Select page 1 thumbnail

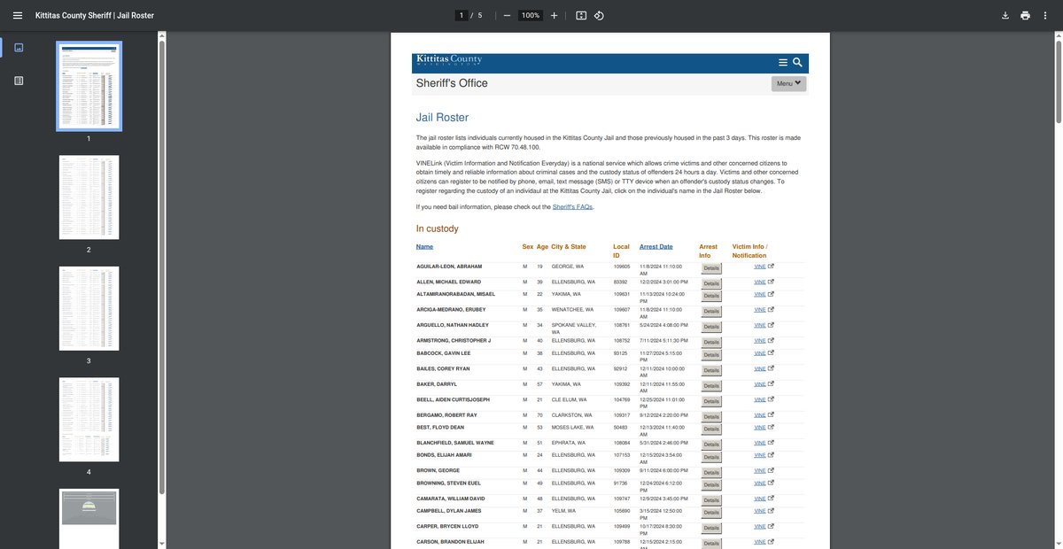tap(89, 86)
